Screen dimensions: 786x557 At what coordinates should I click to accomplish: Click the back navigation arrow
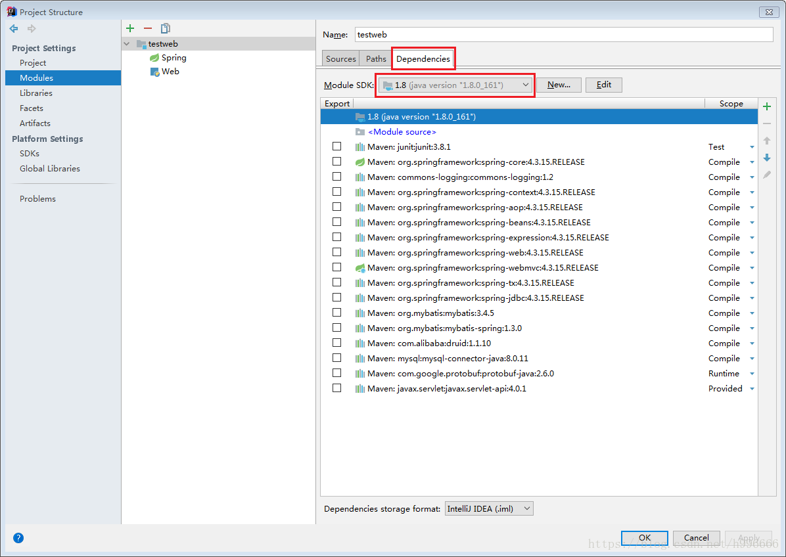14,28
